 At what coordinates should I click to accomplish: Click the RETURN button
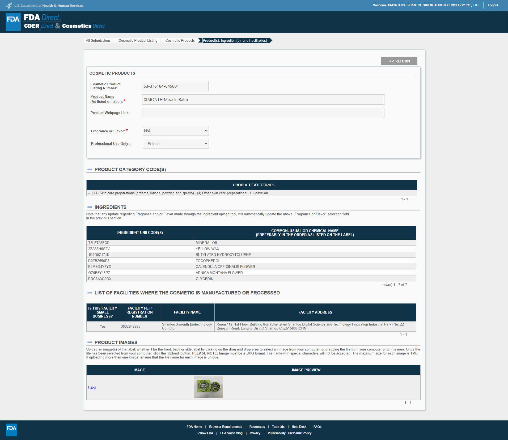(x=399, y=61)
